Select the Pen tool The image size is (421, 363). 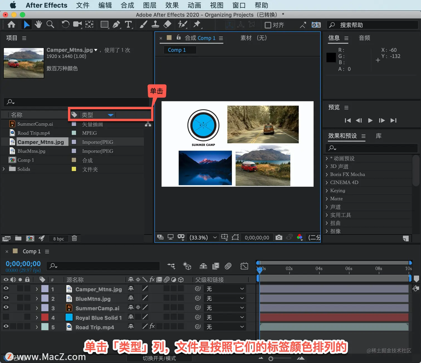click(x=117, y=24)
